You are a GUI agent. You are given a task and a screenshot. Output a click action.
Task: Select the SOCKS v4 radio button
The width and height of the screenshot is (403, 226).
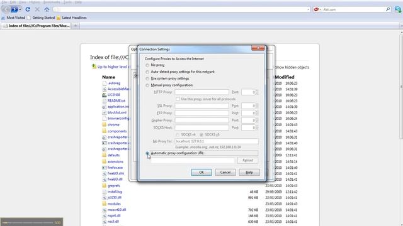tap(178, 134)
